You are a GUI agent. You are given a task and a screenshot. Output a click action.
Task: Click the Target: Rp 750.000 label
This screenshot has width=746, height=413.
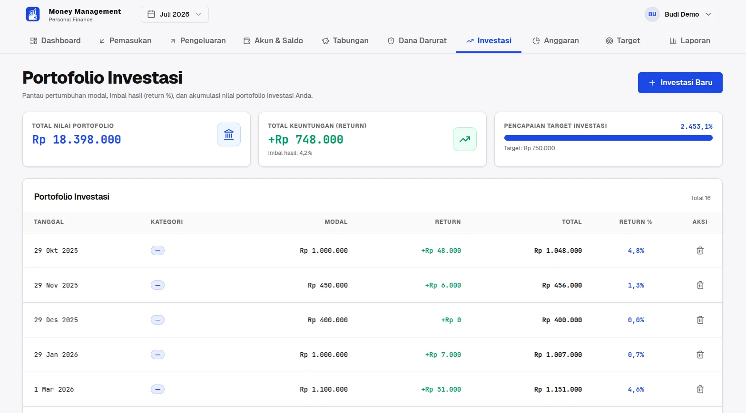(x=530, y=148)
